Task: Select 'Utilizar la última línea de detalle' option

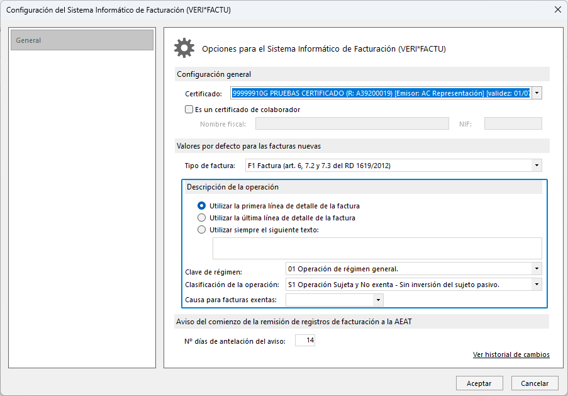Action: 201,218
